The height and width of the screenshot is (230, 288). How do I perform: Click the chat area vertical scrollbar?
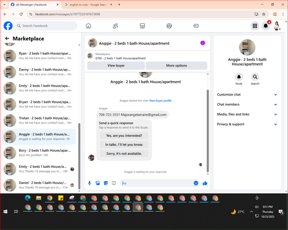pyautogui.click(x=207, y=131)
